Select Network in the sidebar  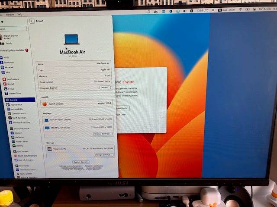[7, 67]
